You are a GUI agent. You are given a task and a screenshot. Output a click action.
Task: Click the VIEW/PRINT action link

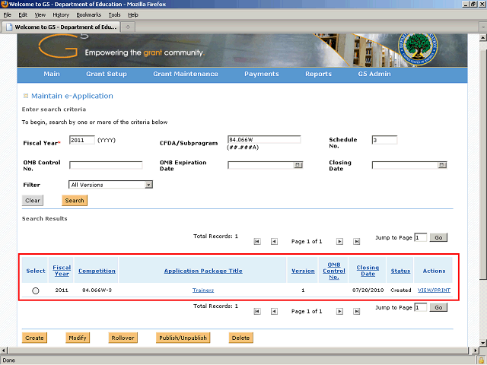coord(434,290)
